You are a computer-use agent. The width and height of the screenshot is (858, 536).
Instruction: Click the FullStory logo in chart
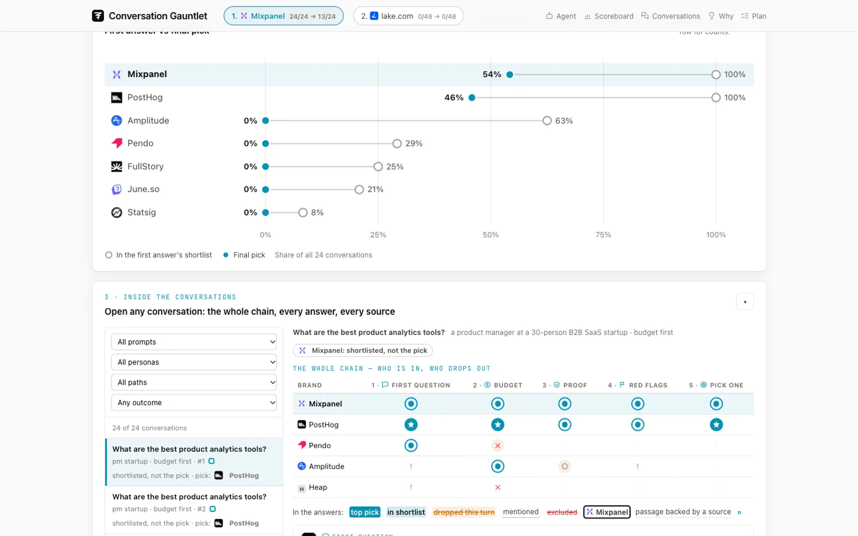(x=116, y=167)
